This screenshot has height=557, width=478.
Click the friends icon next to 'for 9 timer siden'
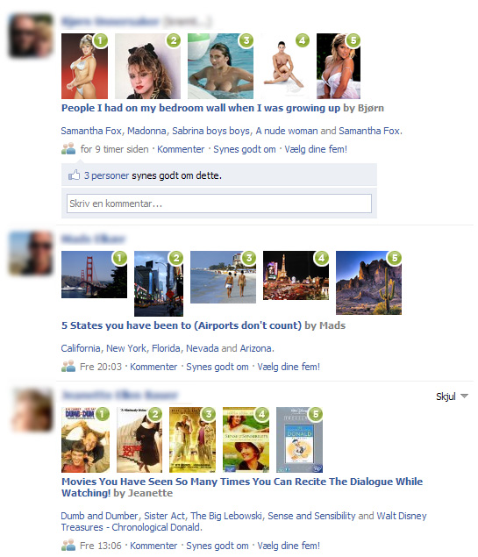click(x=68, y=148)
